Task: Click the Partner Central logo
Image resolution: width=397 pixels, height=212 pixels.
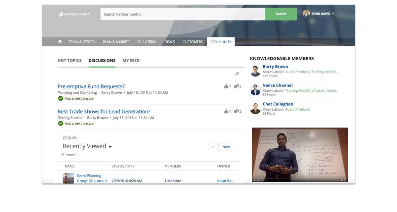Action: (74, 14)
